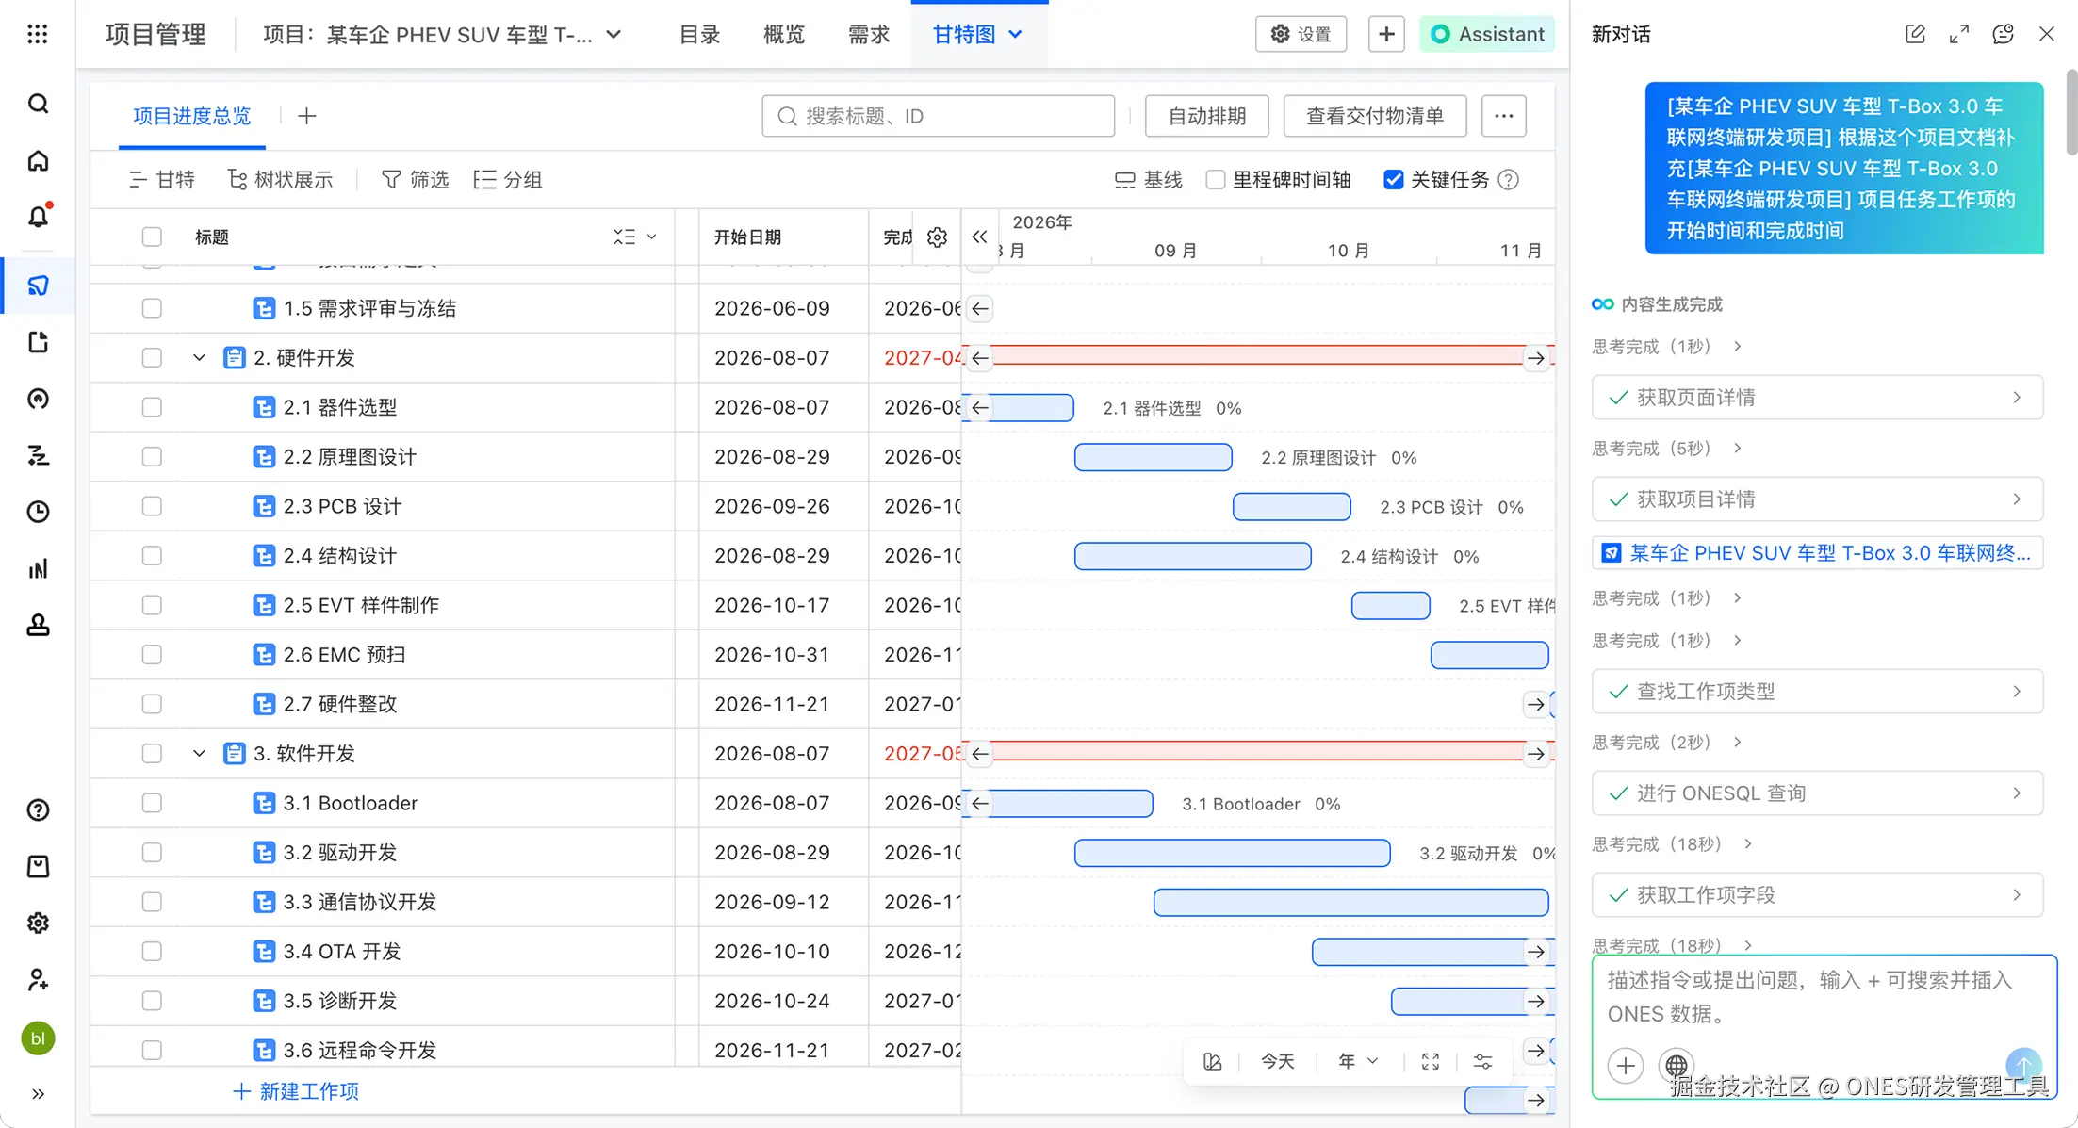Image resolution: width=2078 pixels, height=1128 pixels.
Task: Switch to the 需求 tab
Action: 868,35
